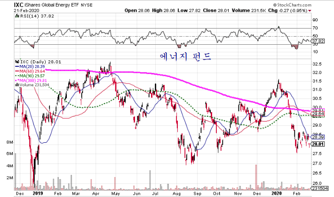Click the Aug label on time axis
Viewport: 334px width, 197px height.
[x=176, y=193]
